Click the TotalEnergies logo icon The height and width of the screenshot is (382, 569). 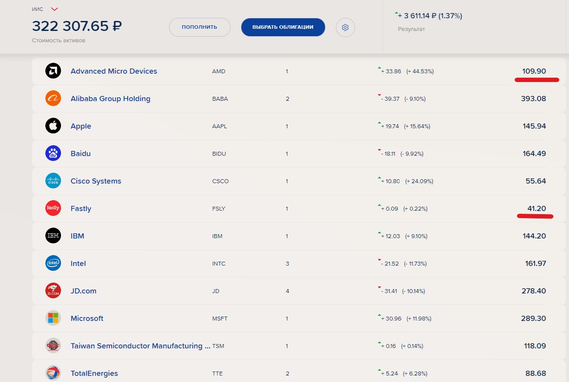(53, 373)
